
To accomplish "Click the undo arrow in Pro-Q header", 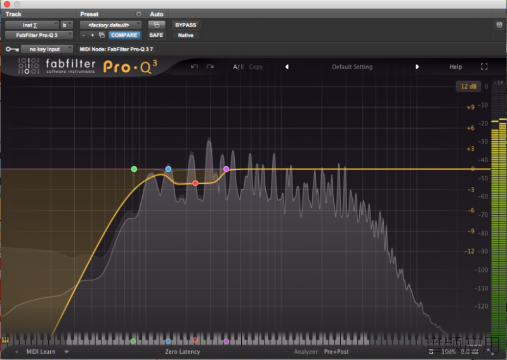I will (x=194, y=67).
